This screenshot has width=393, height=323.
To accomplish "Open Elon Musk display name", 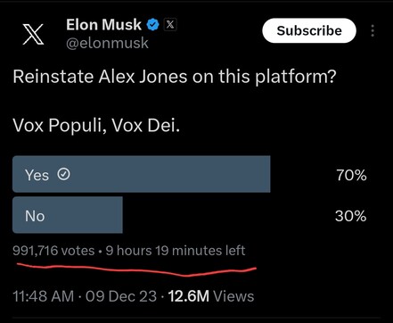I will [103, 24].
